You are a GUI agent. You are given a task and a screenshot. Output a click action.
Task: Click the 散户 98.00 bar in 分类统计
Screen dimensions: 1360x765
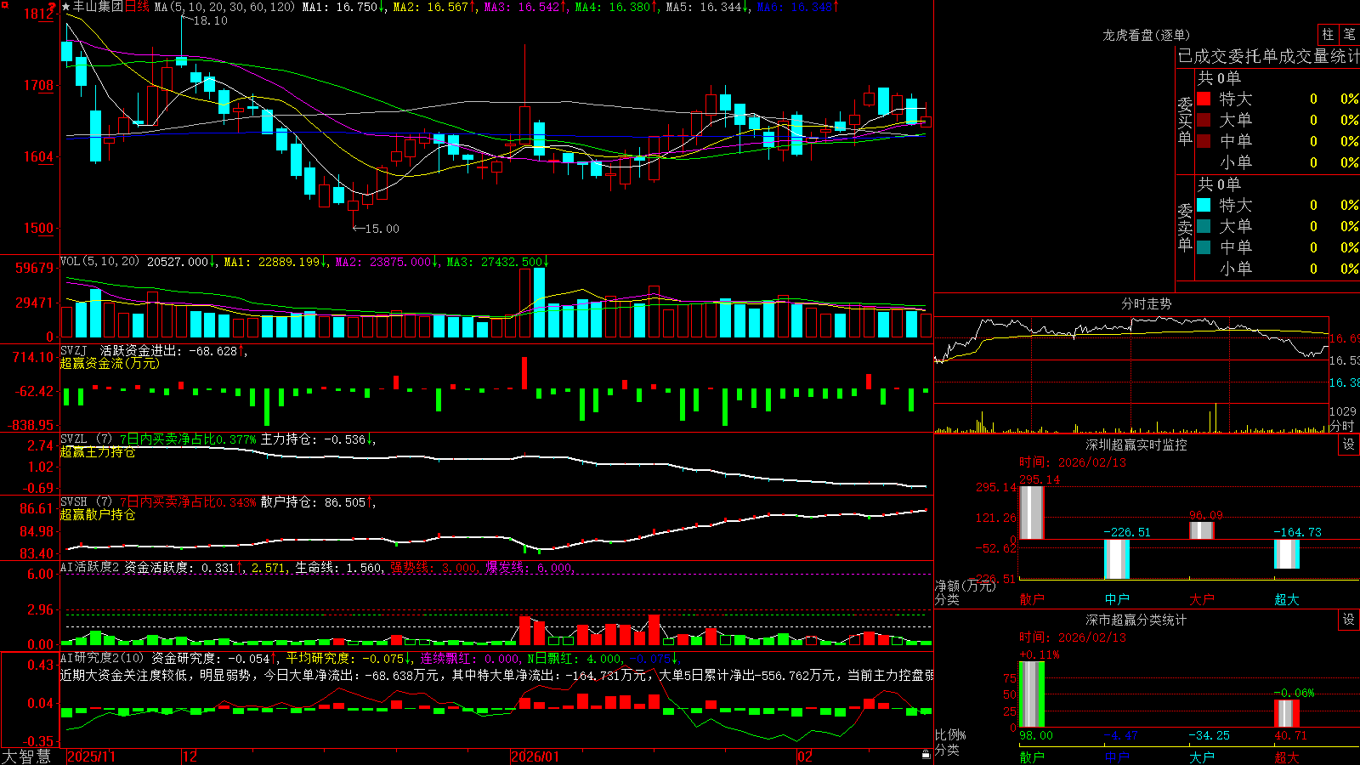(x=1031, y=694)
